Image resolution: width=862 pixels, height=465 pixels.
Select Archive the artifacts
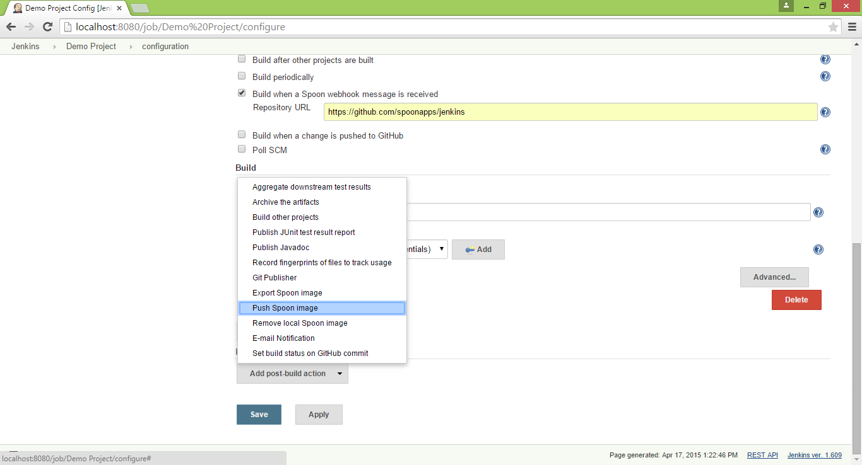(x=322, y=202)
